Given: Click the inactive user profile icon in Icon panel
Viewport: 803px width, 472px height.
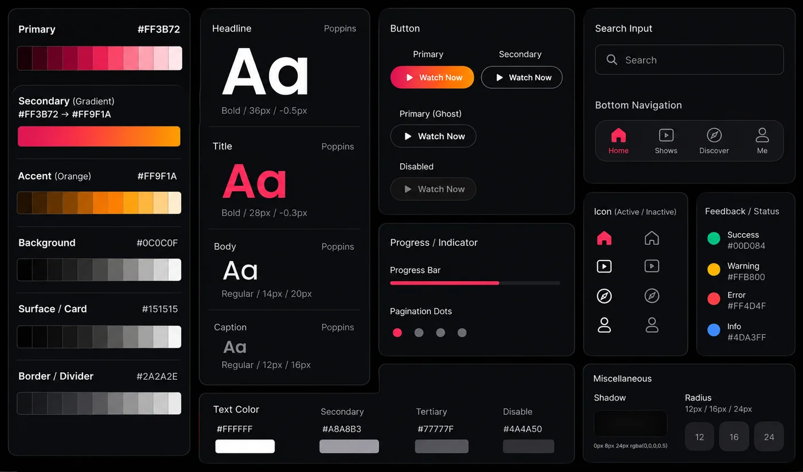Looking at the screenshot, I should pos(652,325).
